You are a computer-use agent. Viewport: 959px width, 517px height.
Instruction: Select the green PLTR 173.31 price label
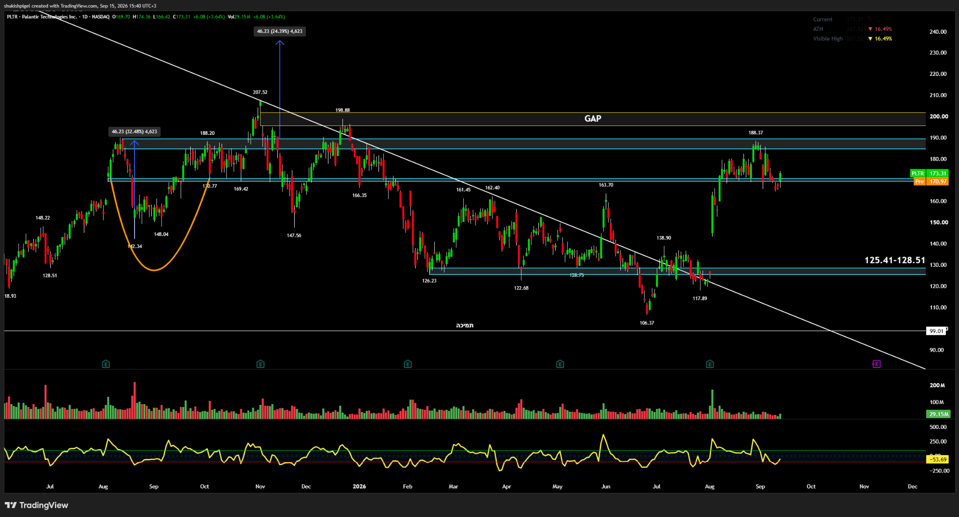pos(929,173)
